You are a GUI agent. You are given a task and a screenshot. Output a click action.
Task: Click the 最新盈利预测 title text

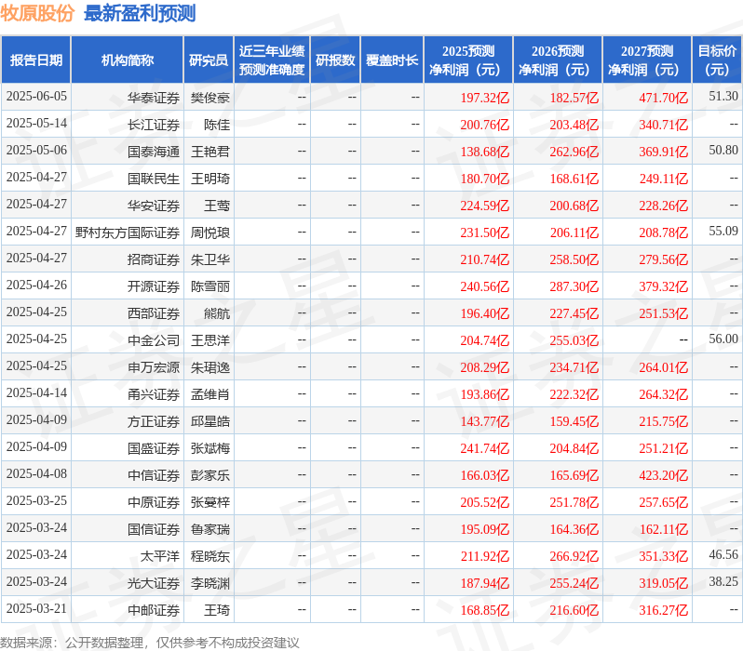pyautogui.click(x=140, y=13)
